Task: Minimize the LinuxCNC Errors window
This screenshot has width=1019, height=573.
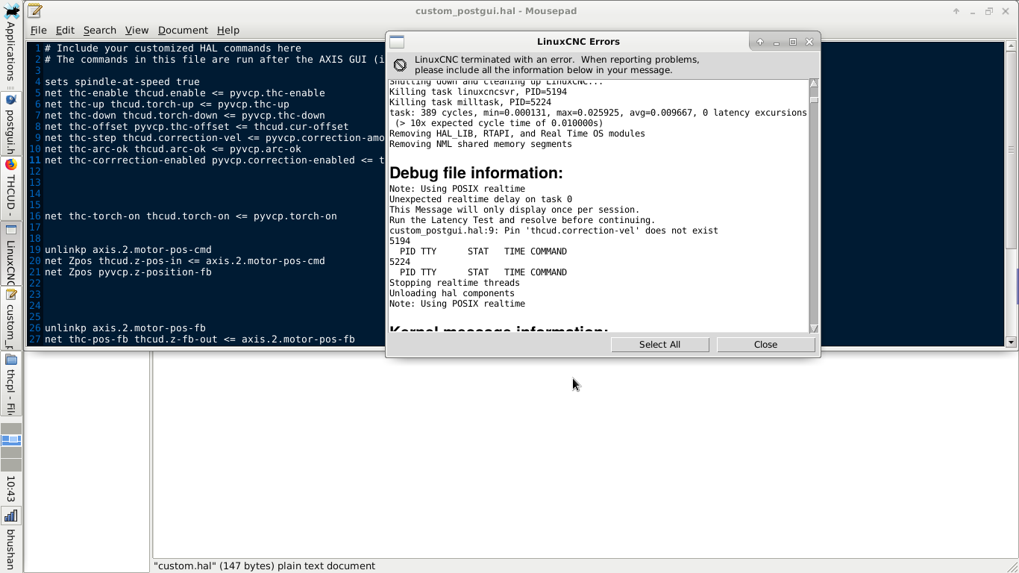Action: 776,42
